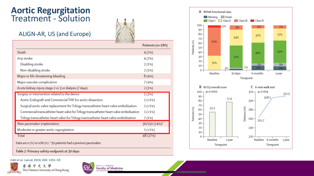
Task: Click the Dead grey legend swatch
Action: tap(223, 17)
